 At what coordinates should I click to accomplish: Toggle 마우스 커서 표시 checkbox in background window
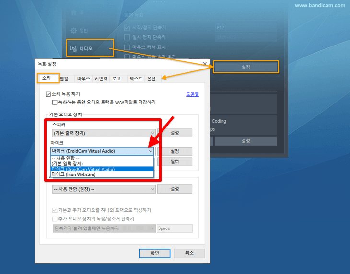(x=127, y=47)
